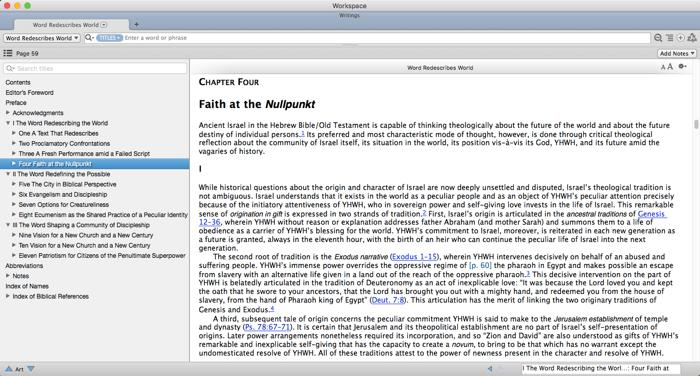Image resolution: width=700 pixels, height=376 pixels.
Task: Collapse the I The Word Redescribing the World section
Action: (x=8, y=123)
